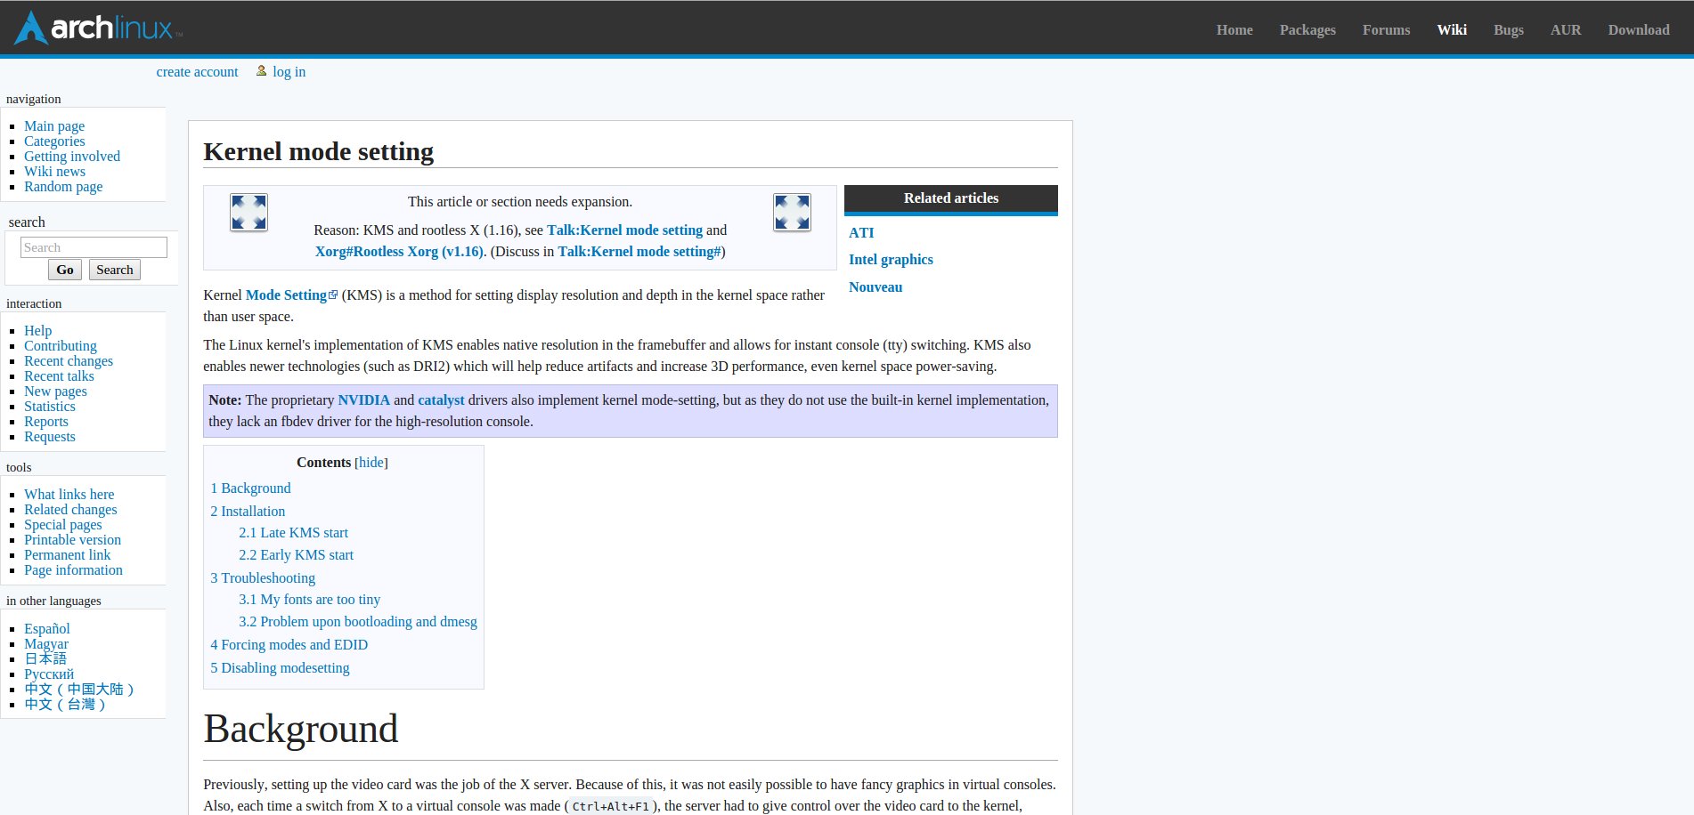This screenshot has width=1694, height=815.
Task: Collapse the Contents box via hide
Action: tap(371, 462)
